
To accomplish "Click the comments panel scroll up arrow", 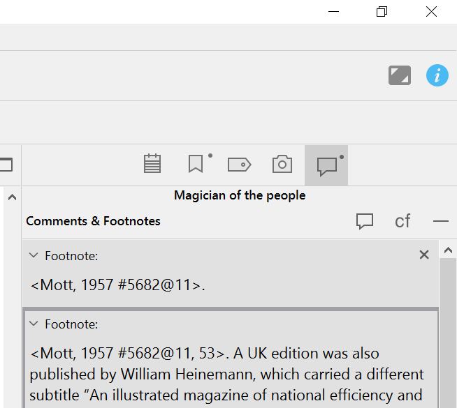I will 449,250.
